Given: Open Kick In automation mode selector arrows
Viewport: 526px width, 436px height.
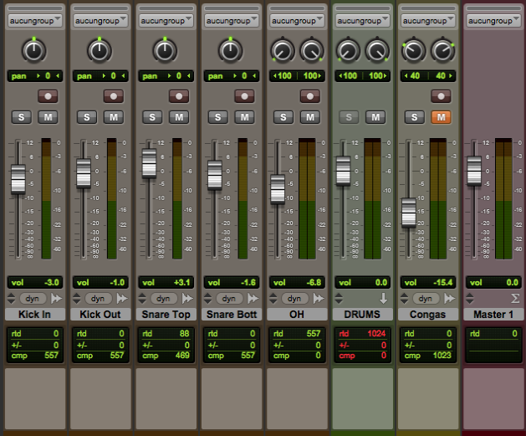Looking at the screenshot, I should click(x=11, y=298).
